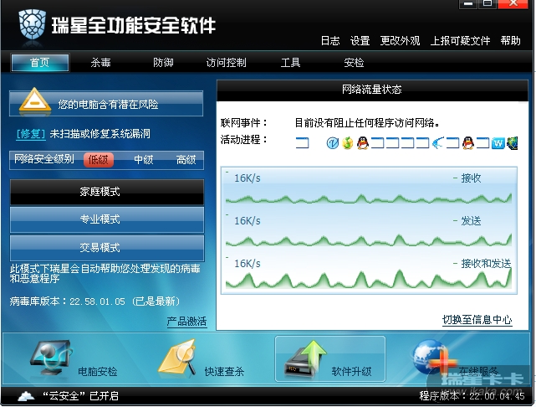Viewport: 536px width, 407px height.
Task: Switch to 访问控制 tab
Action: point(227,63)
